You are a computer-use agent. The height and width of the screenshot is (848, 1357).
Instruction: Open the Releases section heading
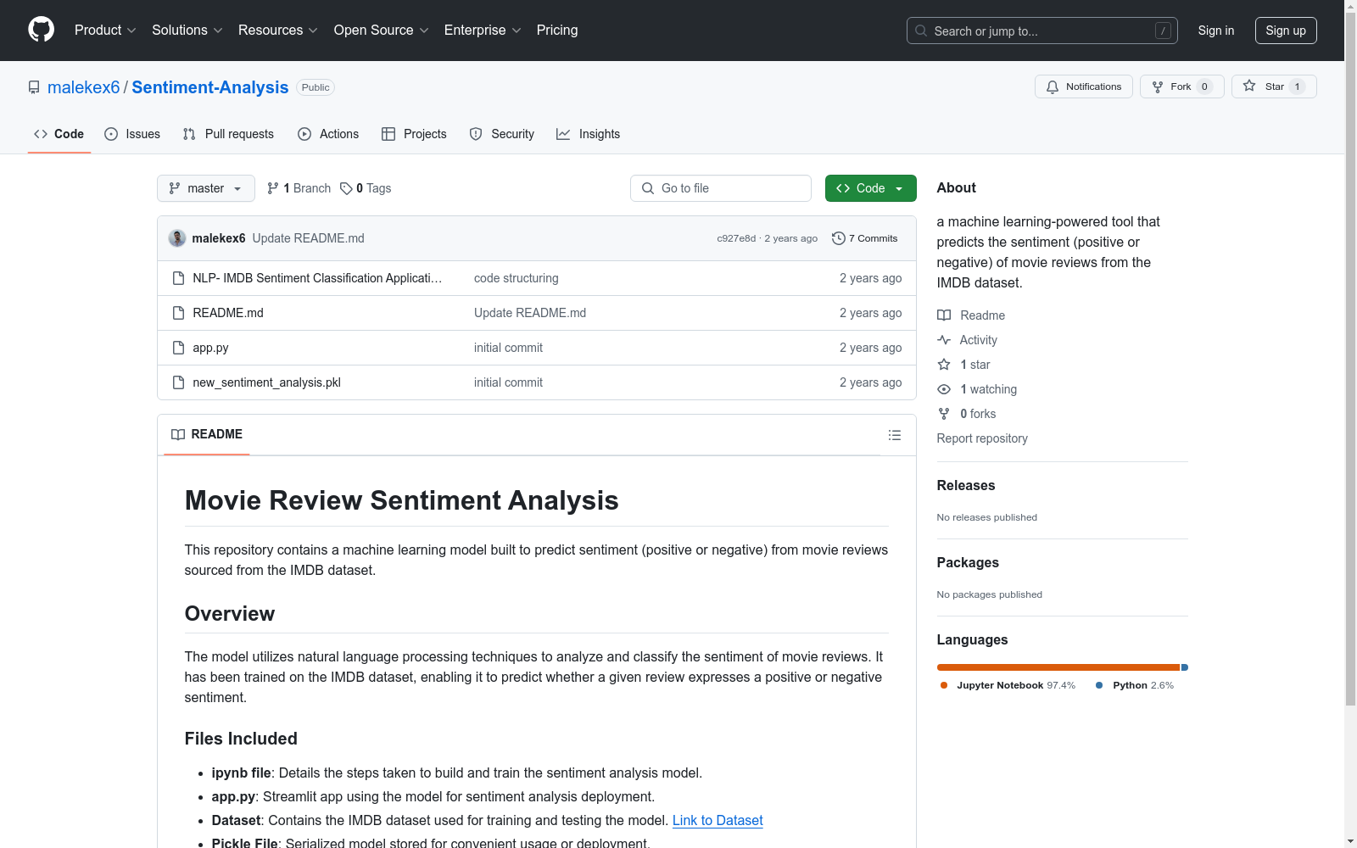tap(966, 485)
